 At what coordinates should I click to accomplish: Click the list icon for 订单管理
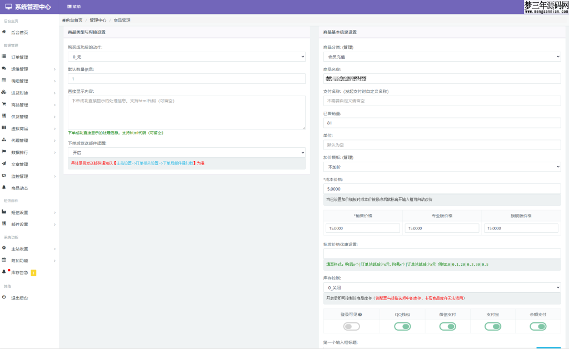pyautogui.click(x=4, y=57)
